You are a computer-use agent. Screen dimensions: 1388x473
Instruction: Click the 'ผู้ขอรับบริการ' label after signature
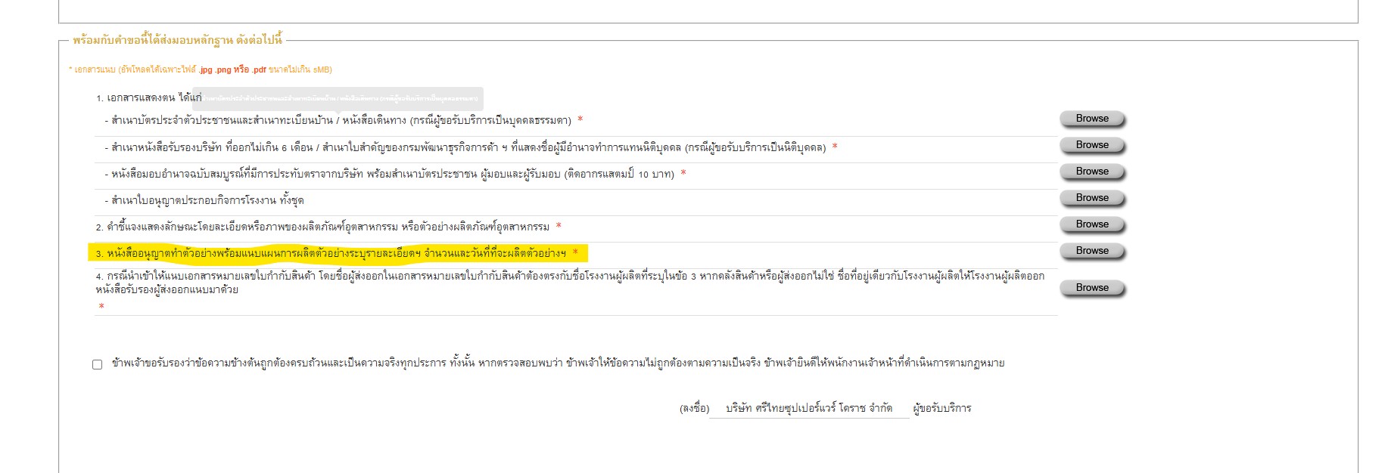pos(941,409)
